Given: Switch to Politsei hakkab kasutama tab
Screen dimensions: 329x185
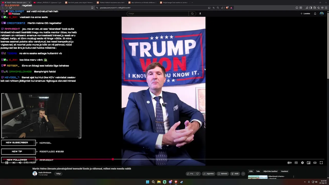Looking at the screenshot, I should (x=111, y=3).
